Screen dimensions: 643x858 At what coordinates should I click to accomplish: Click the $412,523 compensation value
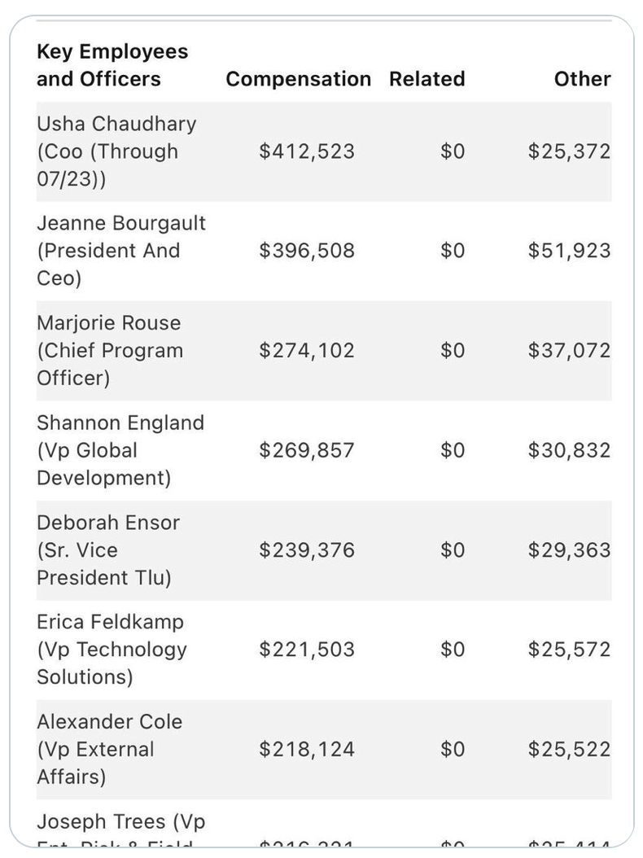pyautogui.click(x=307, y=151)
